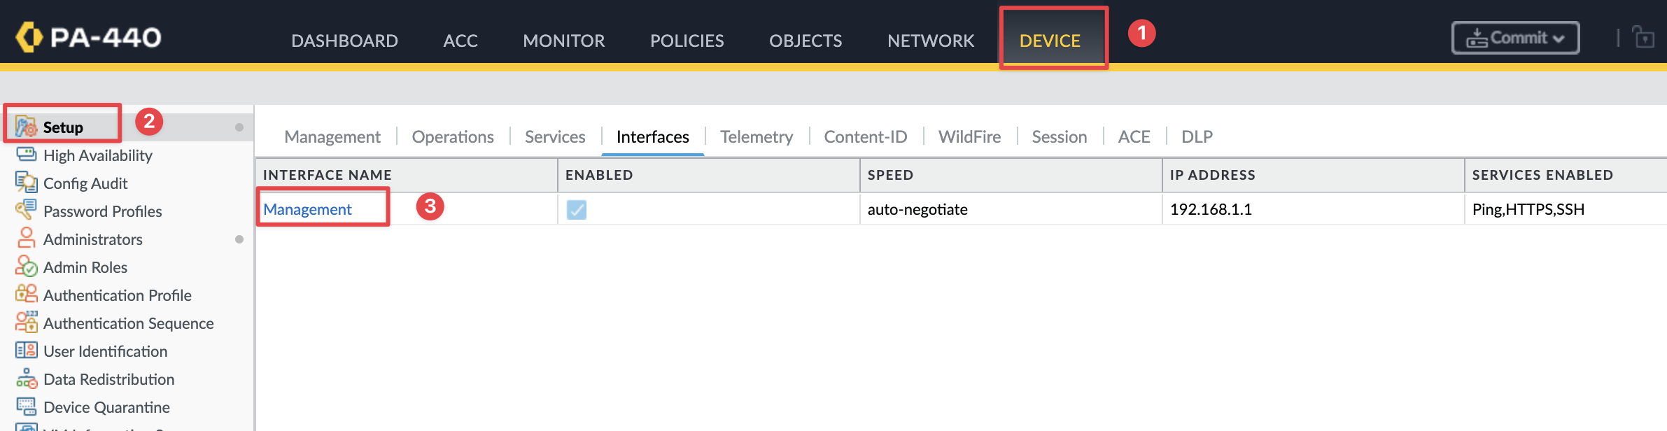Click the Setup sidebar icon
1667x431 pixels.
coord(26,127)
